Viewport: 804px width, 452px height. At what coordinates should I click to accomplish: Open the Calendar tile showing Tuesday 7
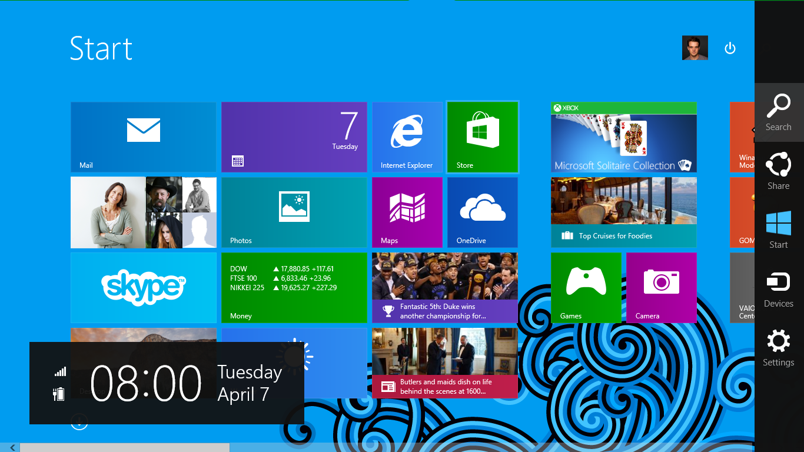[x=294, y=137]
